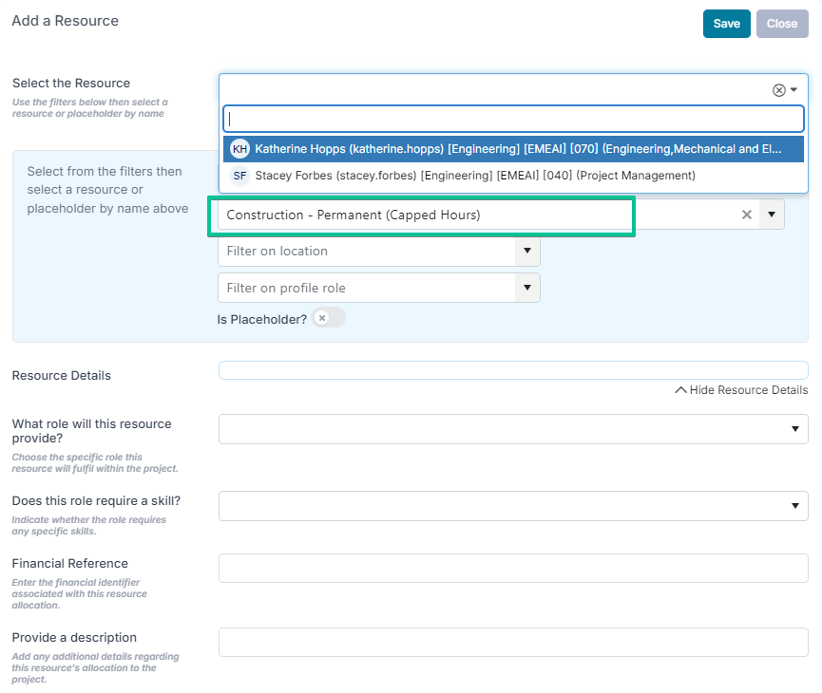The width and height of the screenshot is (822, 693).
Task: Clear the Construction - Permanent filter with X
Action: pos(747,215)
